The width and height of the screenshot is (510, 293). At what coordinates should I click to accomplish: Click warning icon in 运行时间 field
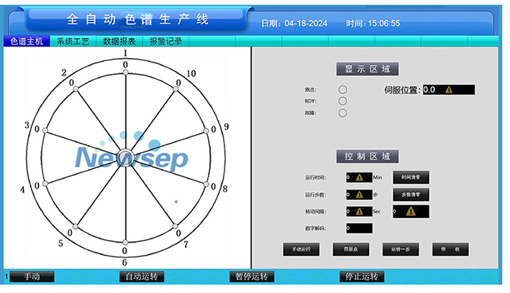pos(360,177)
